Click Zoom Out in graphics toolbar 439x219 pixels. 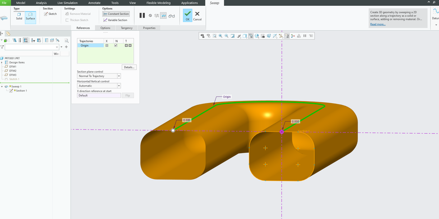coord(226,36)
